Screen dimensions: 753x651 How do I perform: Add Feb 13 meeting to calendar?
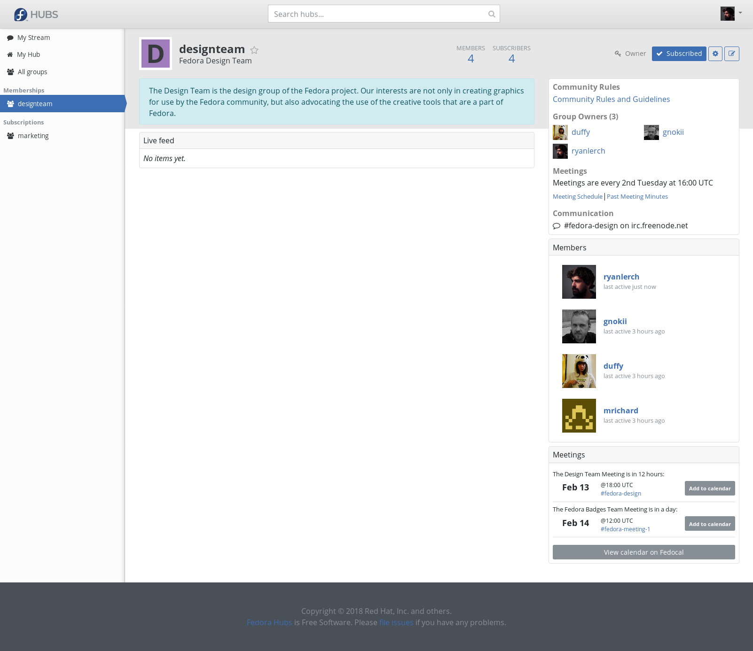pyautogui.click(x=710, y=488)
